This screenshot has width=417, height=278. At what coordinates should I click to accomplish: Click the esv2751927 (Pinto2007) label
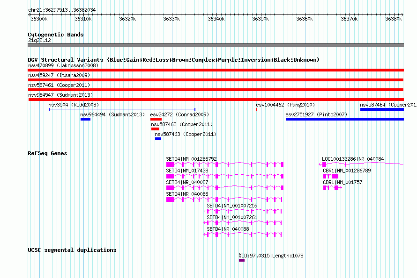tap(316, 114)
